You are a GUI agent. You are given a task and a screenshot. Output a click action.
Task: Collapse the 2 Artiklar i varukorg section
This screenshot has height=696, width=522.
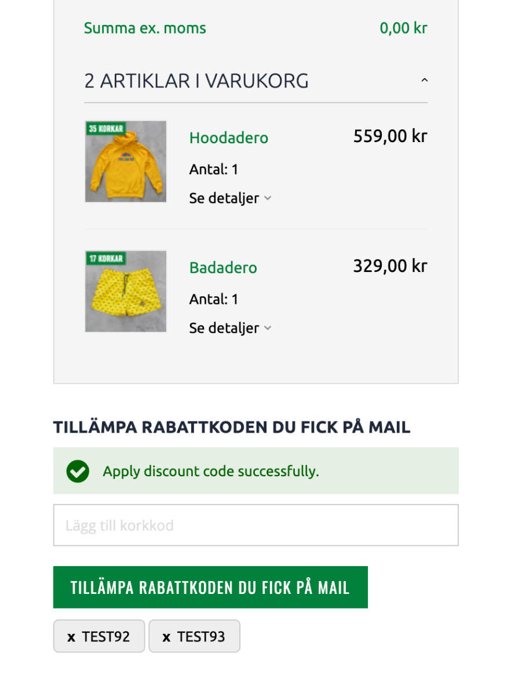(x=424, y=80)
